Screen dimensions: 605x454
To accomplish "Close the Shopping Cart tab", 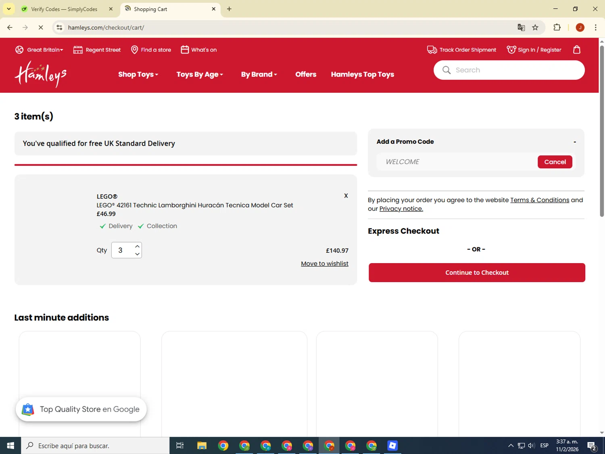I will click(x=214, y=9).
